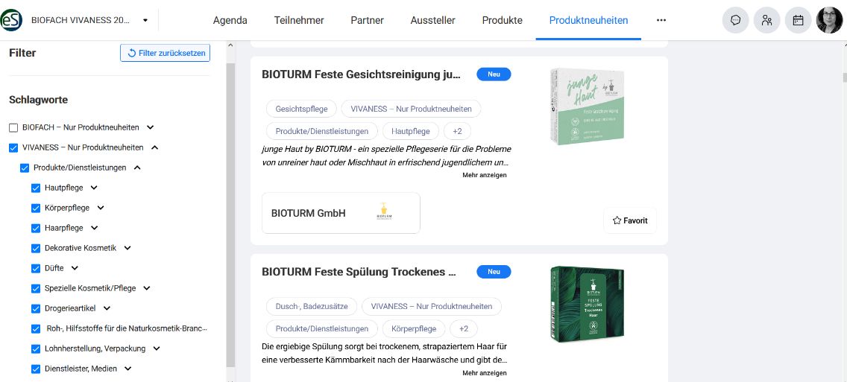Viewport: 847px width, 382px height.
Task: Click Mehr anzeigen under junge Haut description
Action: [485, 175]
